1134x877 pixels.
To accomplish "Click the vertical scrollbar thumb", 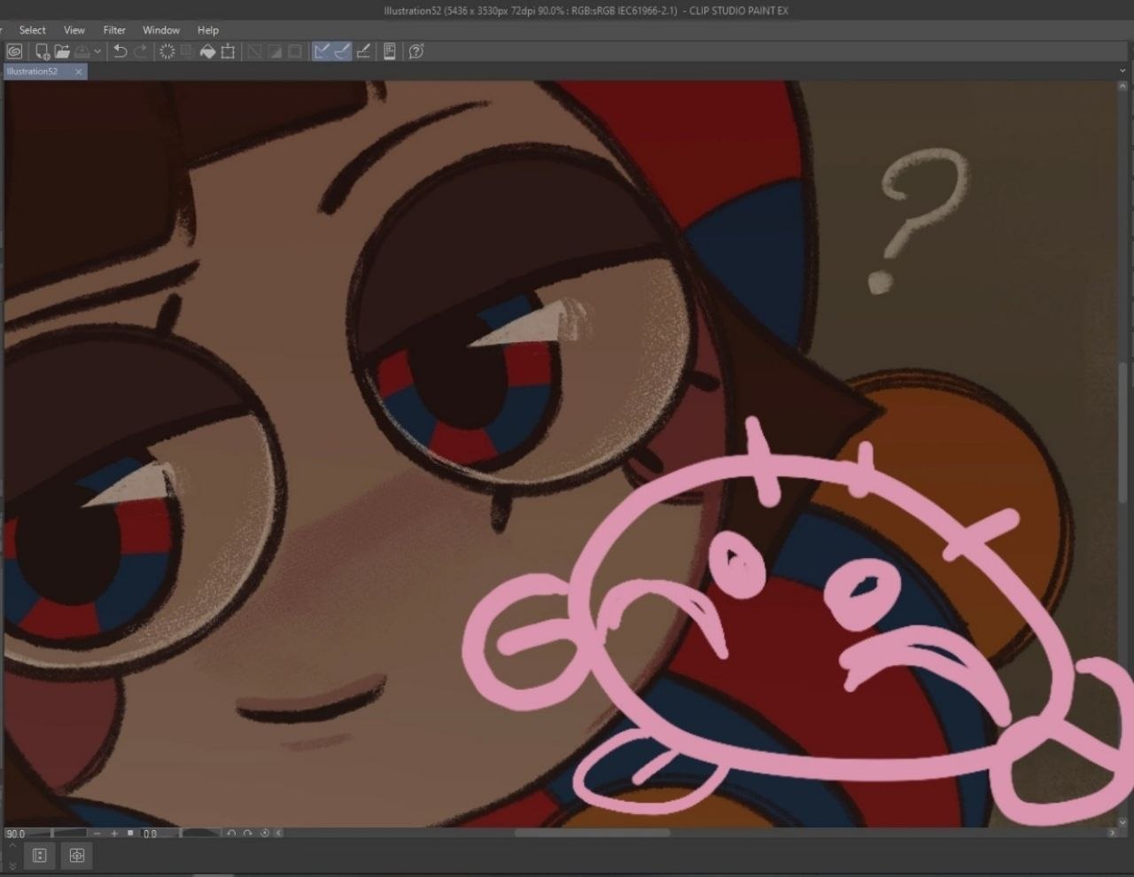I will coord(1124,432).
